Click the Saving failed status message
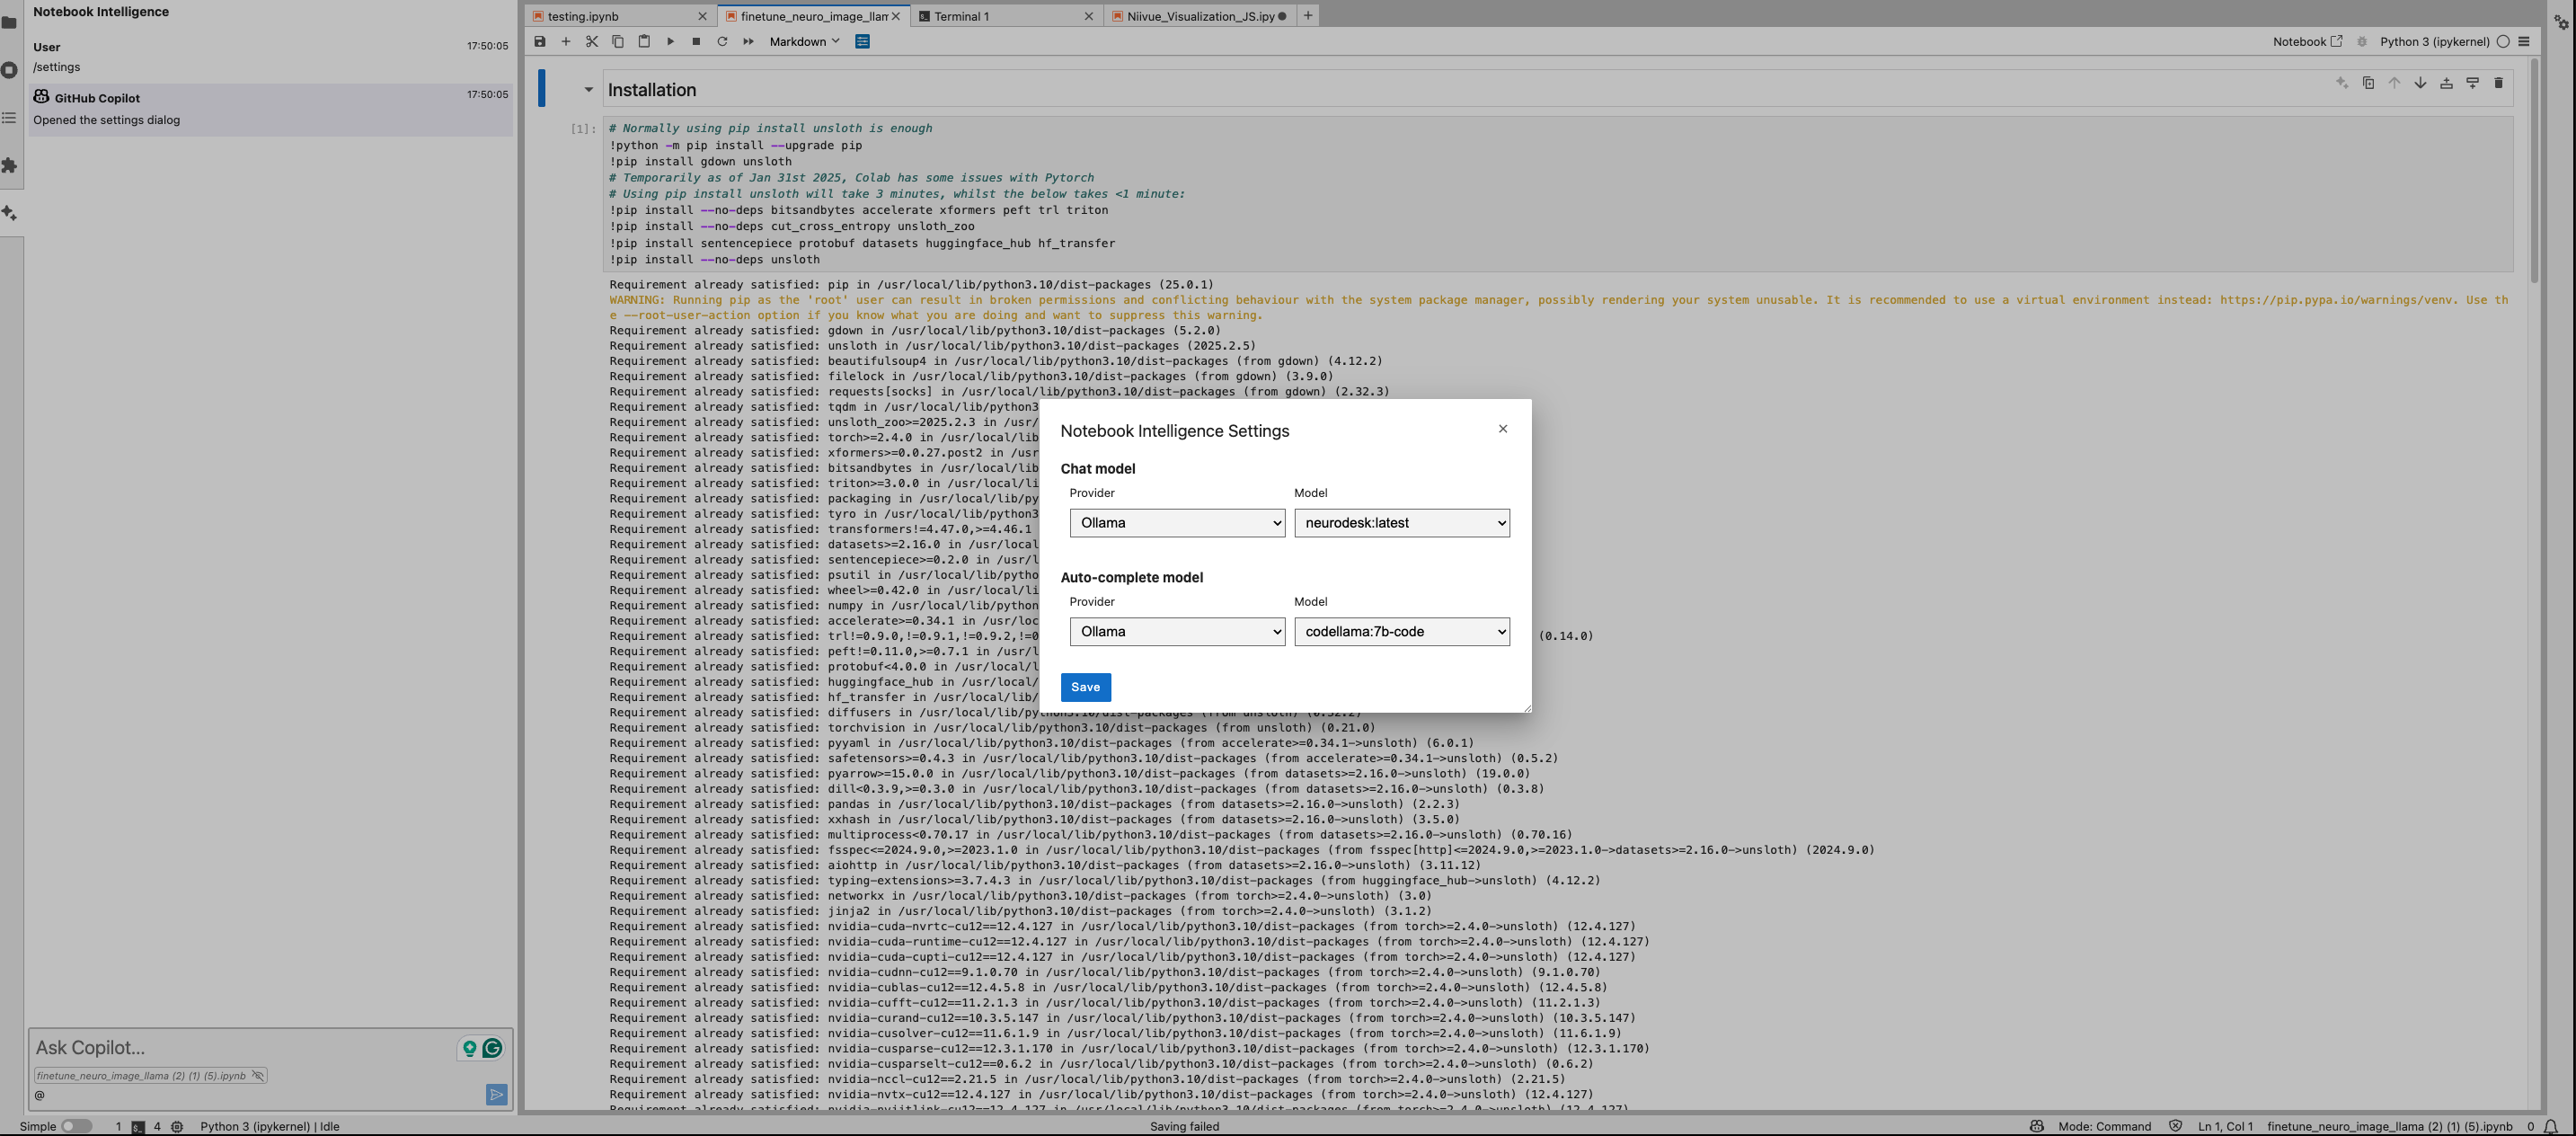The image size is (2576, 1136). coord(1184,1126)
